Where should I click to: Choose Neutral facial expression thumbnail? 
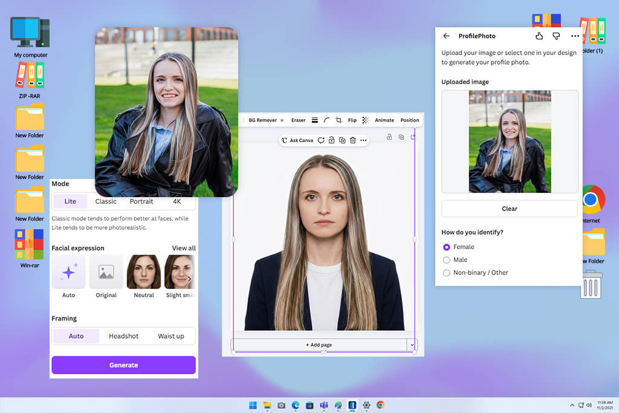(x=144, y=272)
